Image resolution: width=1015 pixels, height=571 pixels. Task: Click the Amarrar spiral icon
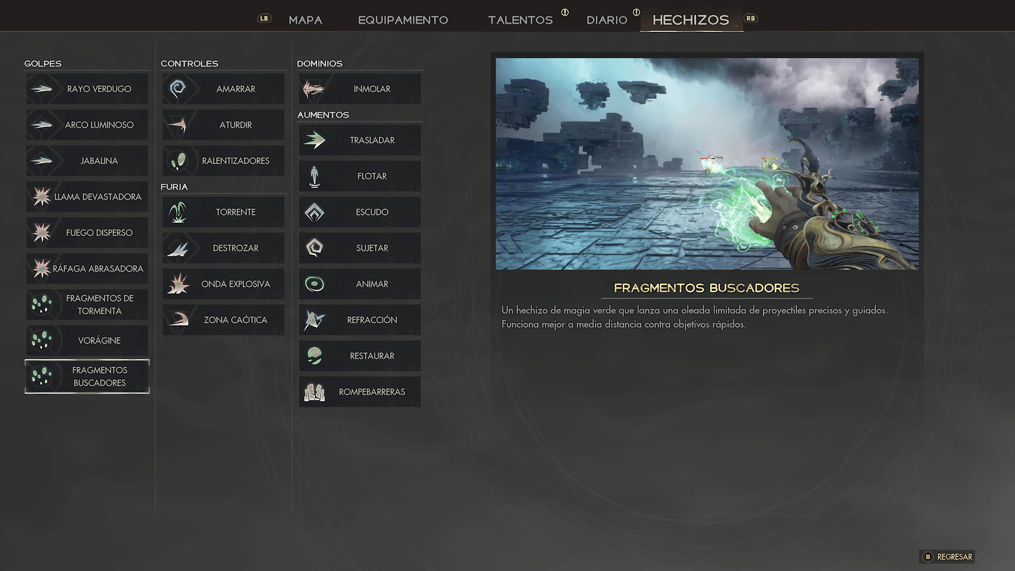click(178, 89)
